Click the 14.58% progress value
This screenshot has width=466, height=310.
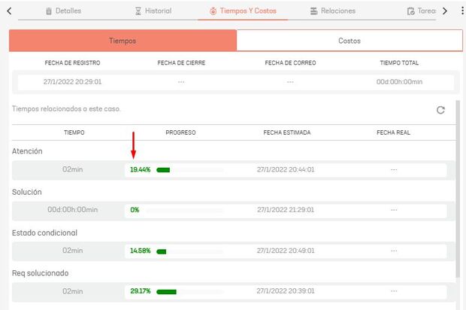point(141,251)
